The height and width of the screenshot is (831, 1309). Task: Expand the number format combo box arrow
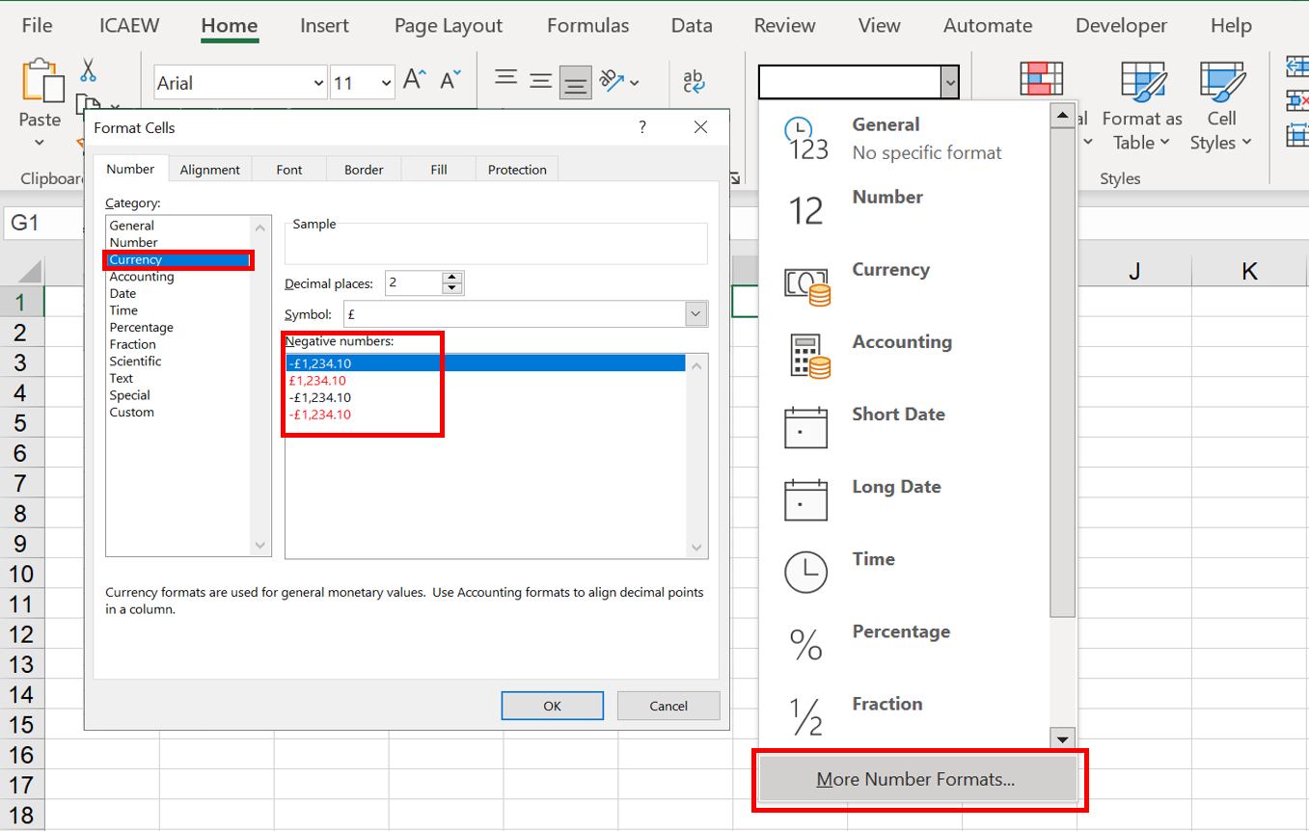coord(950,83)
